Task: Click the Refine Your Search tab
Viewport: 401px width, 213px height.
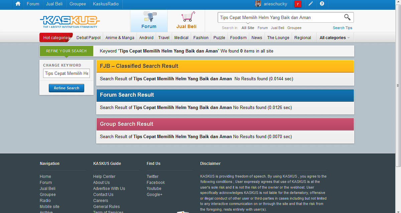Action: [x=66, y=51]
